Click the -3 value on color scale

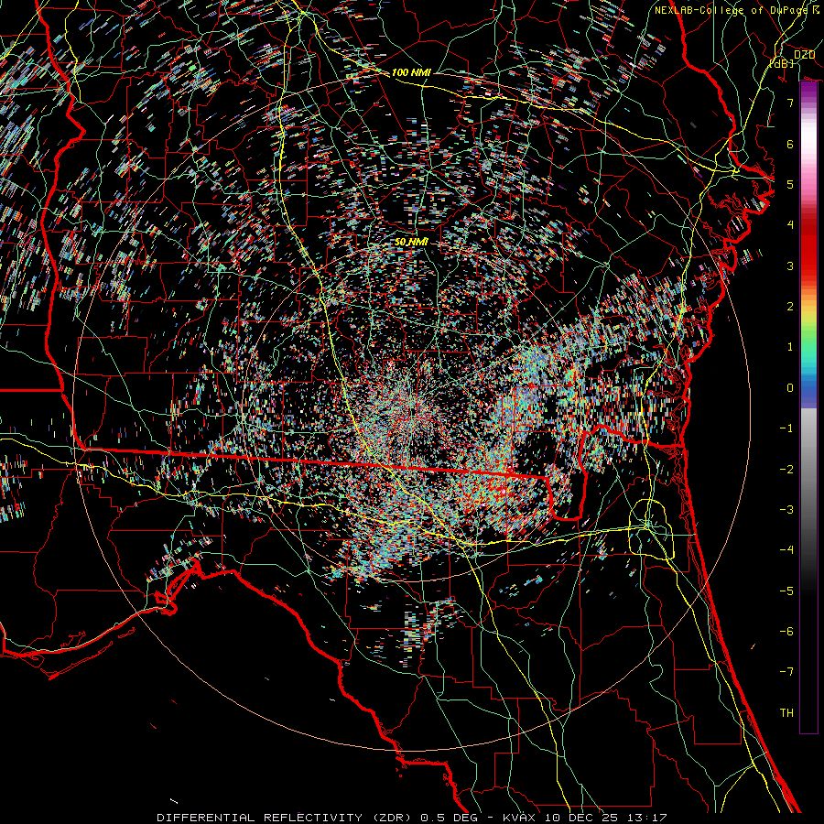tap(786, 510)
